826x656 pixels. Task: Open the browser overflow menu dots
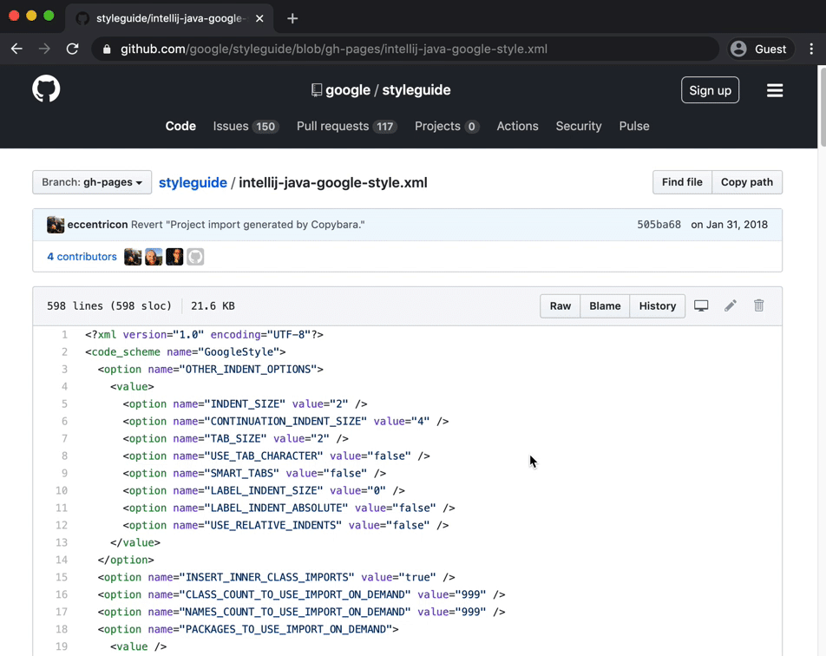click(x=812, y=49)
